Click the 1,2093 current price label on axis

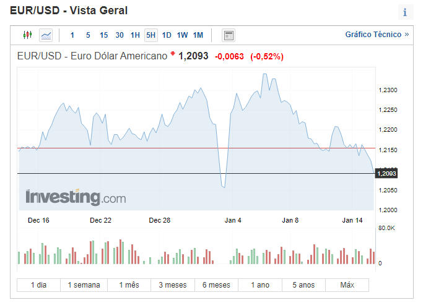click(386, 174)
